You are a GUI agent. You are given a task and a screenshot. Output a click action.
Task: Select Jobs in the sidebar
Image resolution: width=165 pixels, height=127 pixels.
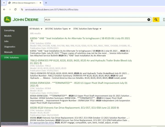[6, 41]
